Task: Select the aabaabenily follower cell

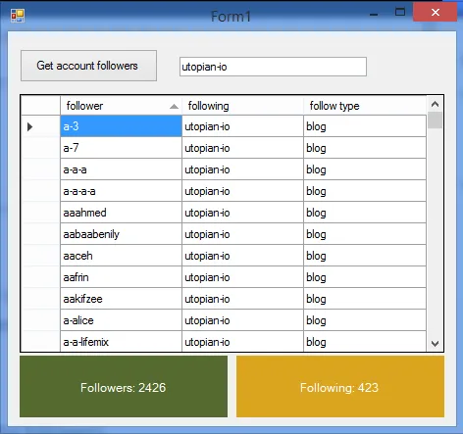Action: click(x=121, y=234)
